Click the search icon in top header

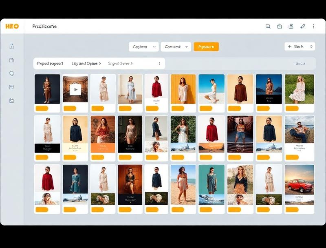(268, 26)
